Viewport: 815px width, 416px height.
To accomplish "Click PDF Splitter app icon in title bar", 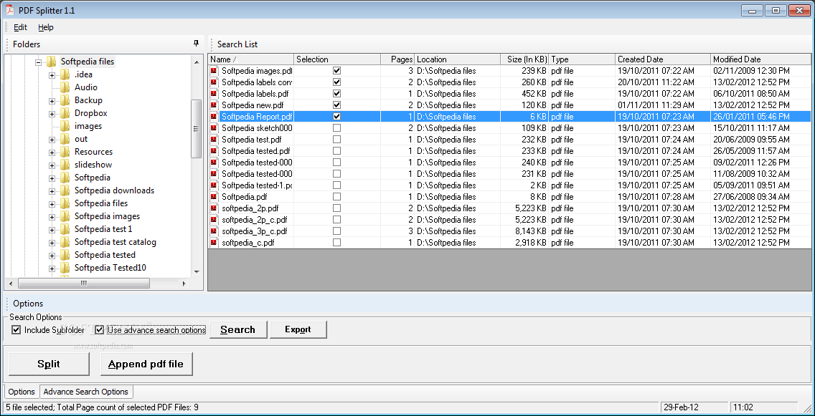I will point(9,10).
